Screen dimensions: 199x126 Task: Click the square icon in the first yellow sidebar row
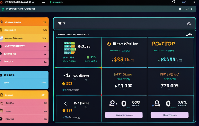1,30
